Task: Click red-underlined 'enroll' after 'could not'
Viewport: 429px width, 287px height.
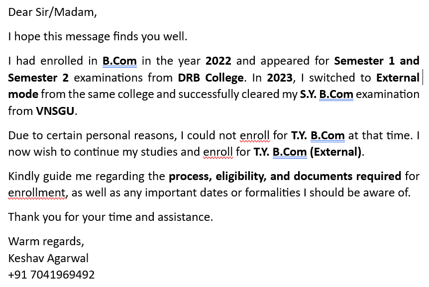Action: coord(255,135)
